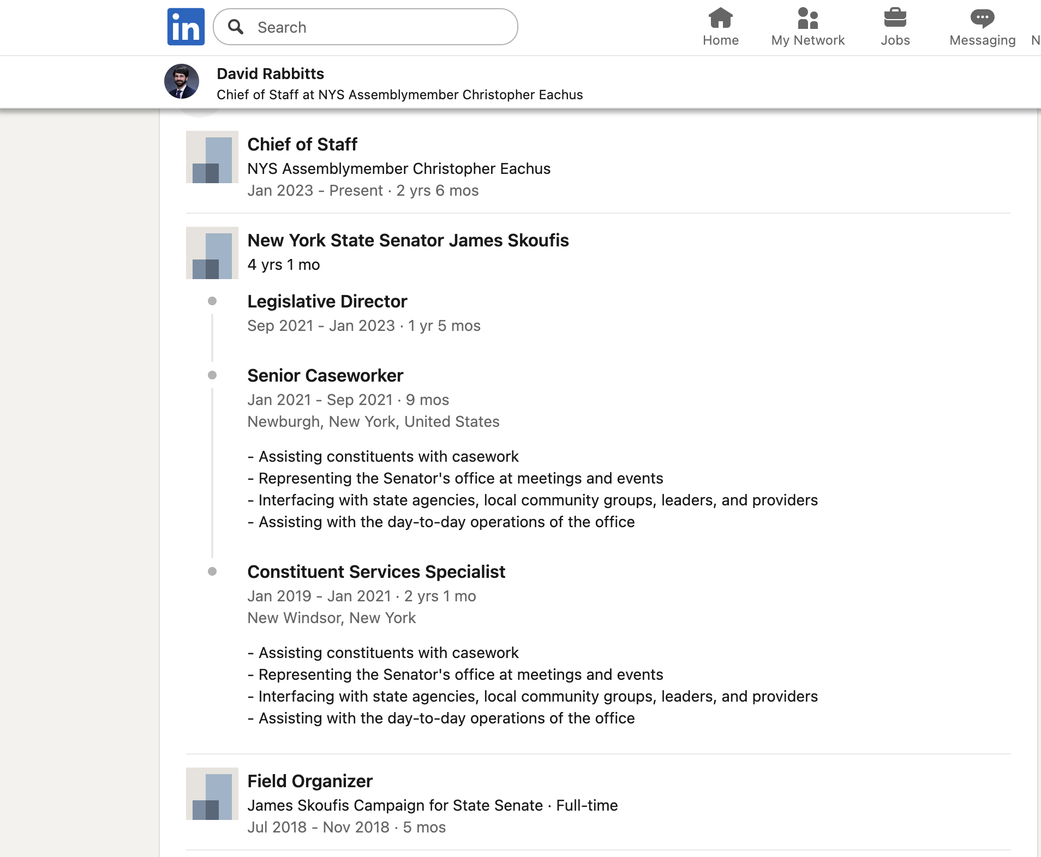Click David Rabbitts profile photo

click(x=182, y=82)
